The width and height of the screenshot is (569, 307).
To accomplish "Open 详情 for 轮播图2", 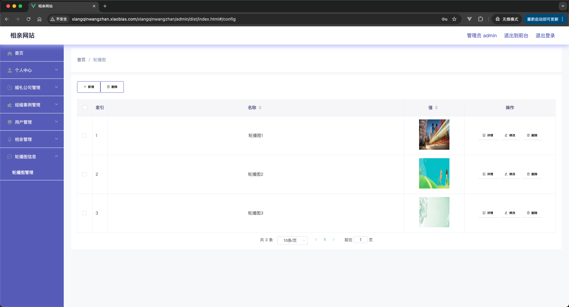I will point(488,174).
